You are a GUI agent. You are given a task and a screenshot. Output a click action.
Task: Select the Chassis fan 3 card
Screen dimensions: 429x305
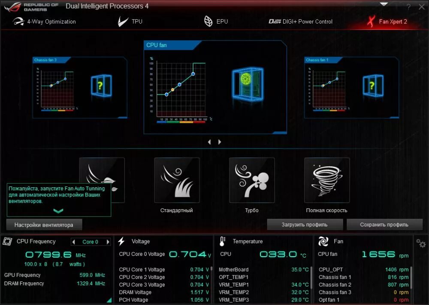click(80, 88)
